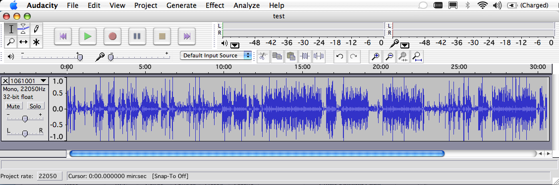Start playback with the green Play button

point(88,36)
